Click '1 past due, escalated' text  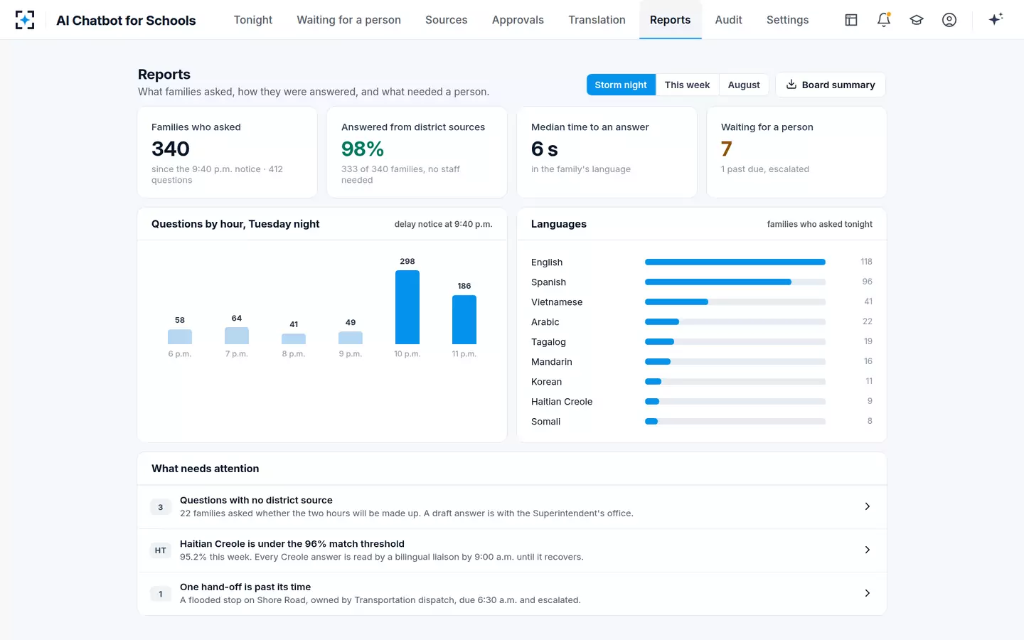pos(765,169)
